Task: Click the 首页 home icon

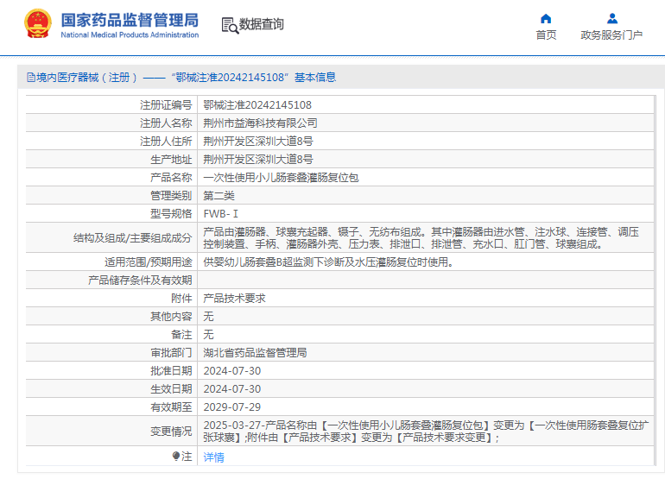Action: pos(546,19)
